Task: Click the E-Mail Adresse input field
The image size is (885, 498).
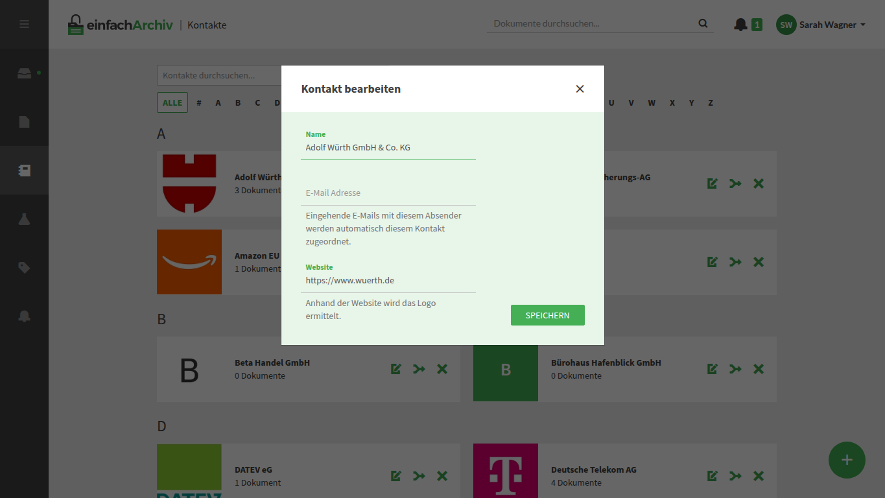Action: (388, 193)
